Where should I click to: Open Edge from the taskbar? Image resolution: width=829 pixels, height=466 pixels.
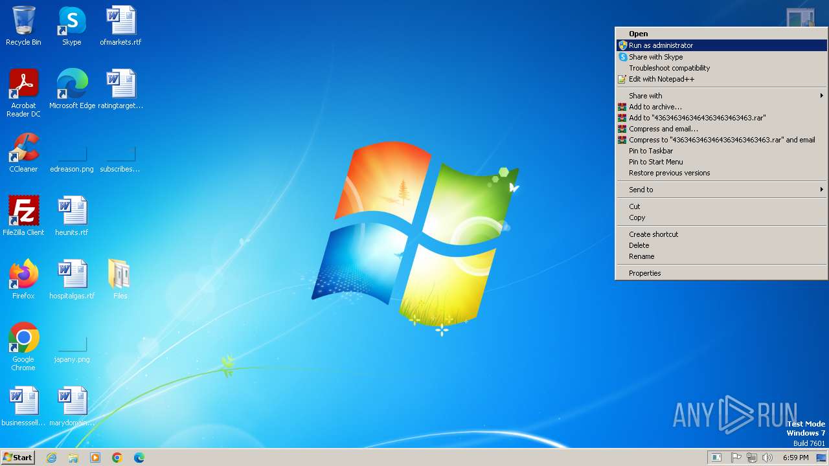pyautogui.click(x=139, y=458)
